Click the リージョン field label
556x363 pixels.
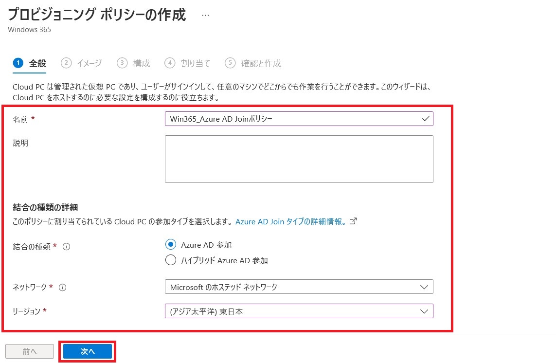pyautogui.click(x=27, y=311)
